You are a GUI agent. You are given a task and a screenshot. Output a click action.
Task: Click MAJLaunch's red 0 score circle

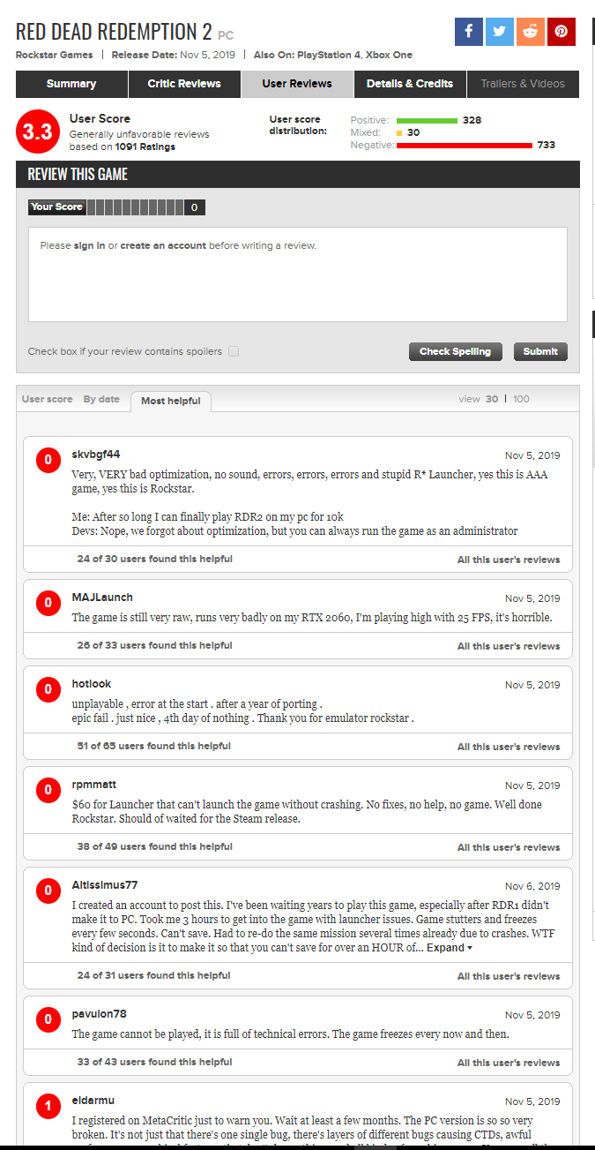[48, 603]
